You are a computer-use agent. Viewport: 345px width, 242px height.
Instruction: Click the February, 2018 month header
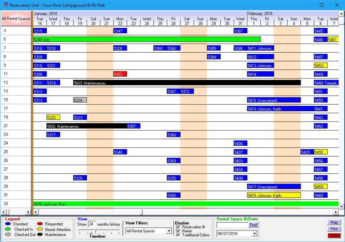pos(293,14)
